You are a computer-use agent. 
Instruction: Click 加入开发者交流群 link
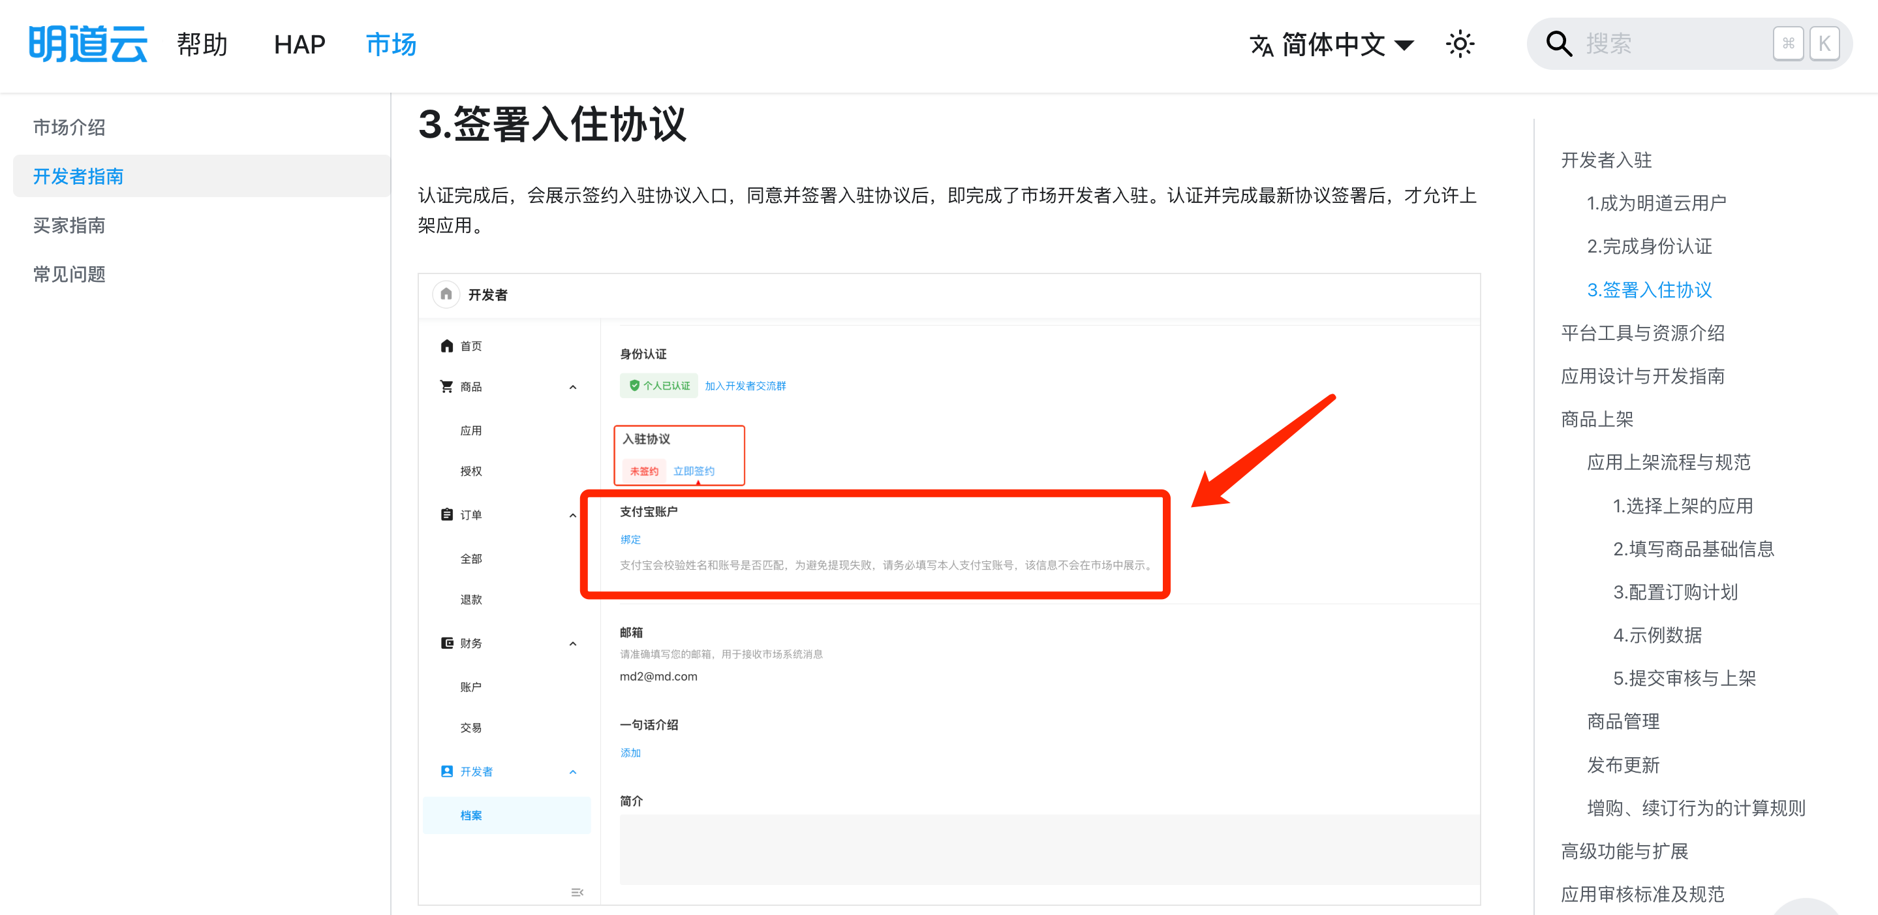pyautogui.click(x=745, y=386)
